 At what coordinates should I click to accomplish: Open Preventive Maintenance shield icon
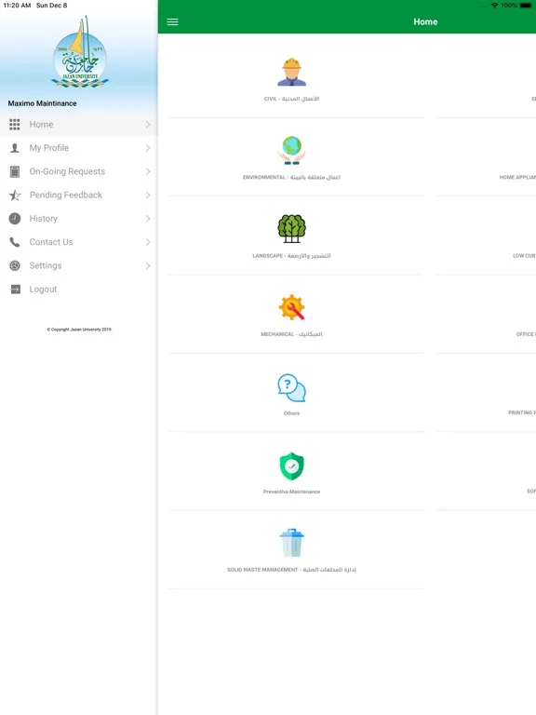coord(291,466)
